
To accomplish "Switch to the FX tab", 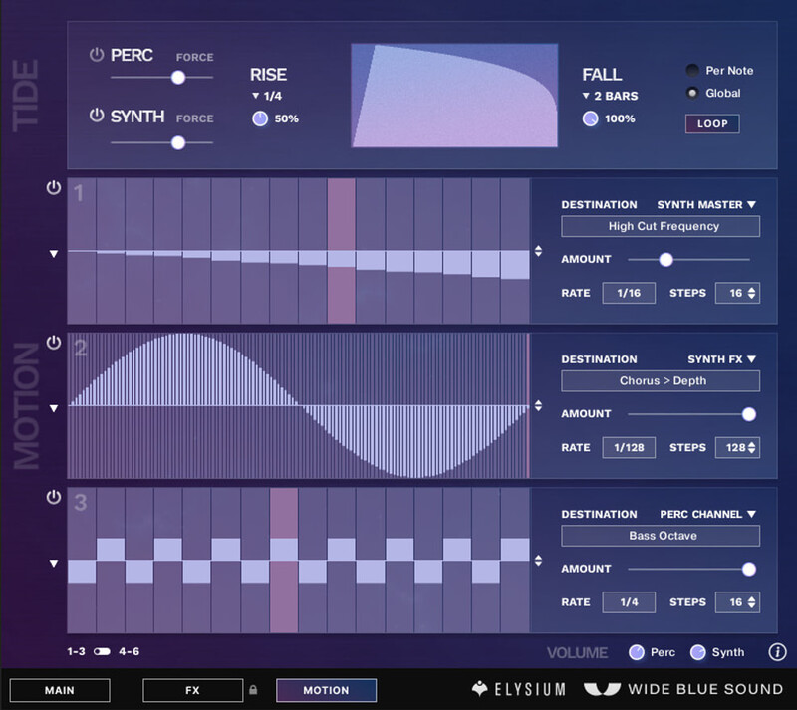I will point(192,690).
